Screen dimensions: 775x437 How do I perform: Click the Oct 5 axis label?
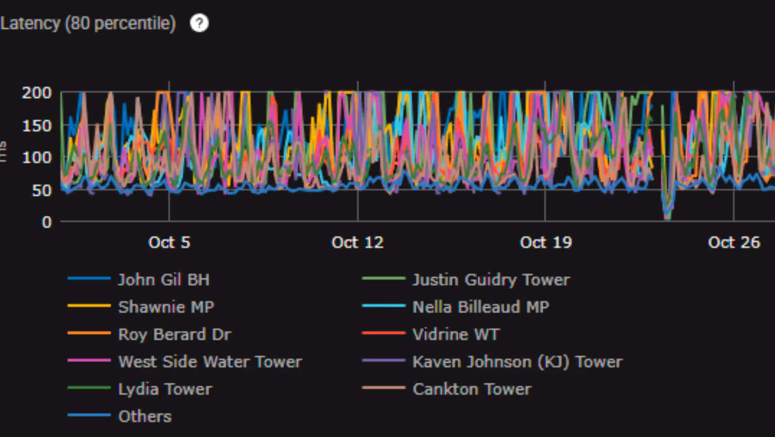coord(169,242)
